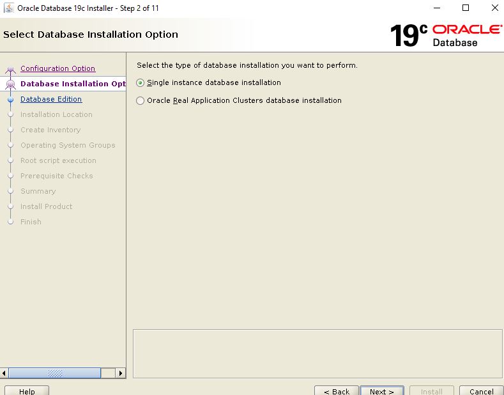This screenshot has width=504, height=395.
Task: Open installer Help
Action: [x=27, y=391]
